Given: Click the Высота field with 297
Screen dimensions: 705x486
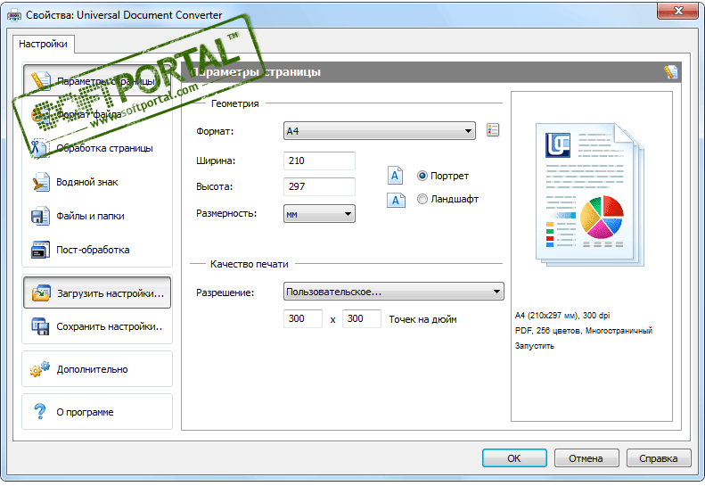Looking at the screenshot, I should (x=319, y=186).
